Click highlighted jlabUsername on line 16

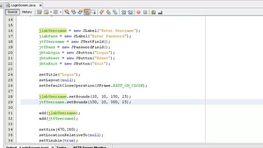pos(53,31)
